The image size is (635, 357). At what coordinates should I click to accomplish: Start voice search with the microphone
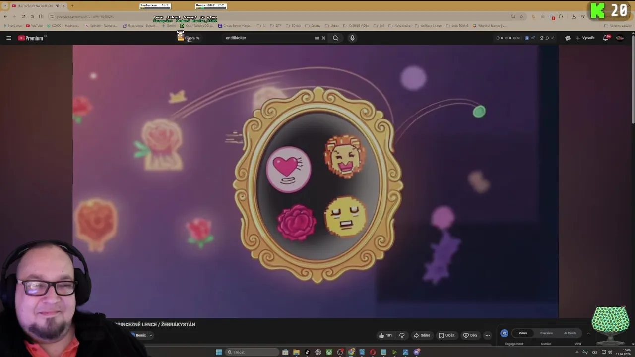click(352, 38)
